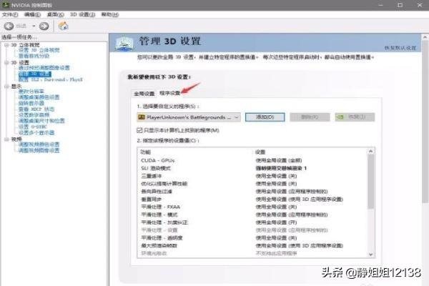The image size is (429, 286).
Task: Open the PlayerUnknown's Battlegrounds program dropdown
Action: (x=189, y=117)
